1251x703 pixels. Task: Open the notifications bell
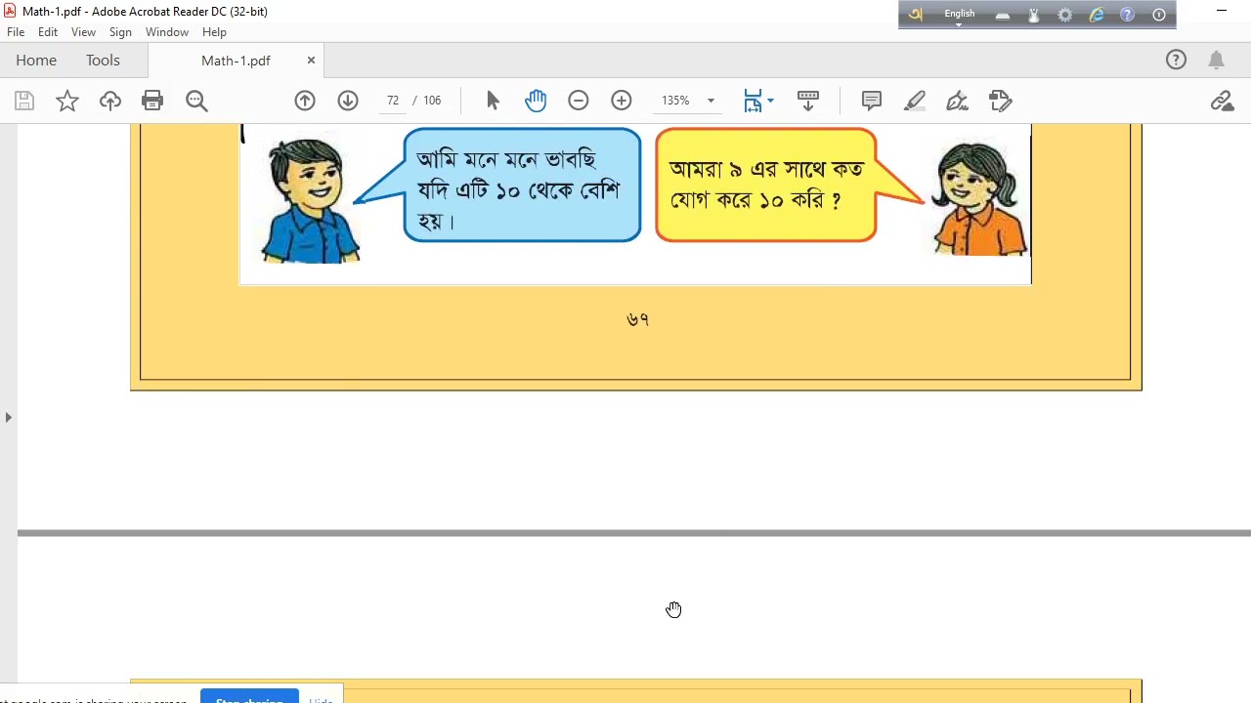[1217, 61]
